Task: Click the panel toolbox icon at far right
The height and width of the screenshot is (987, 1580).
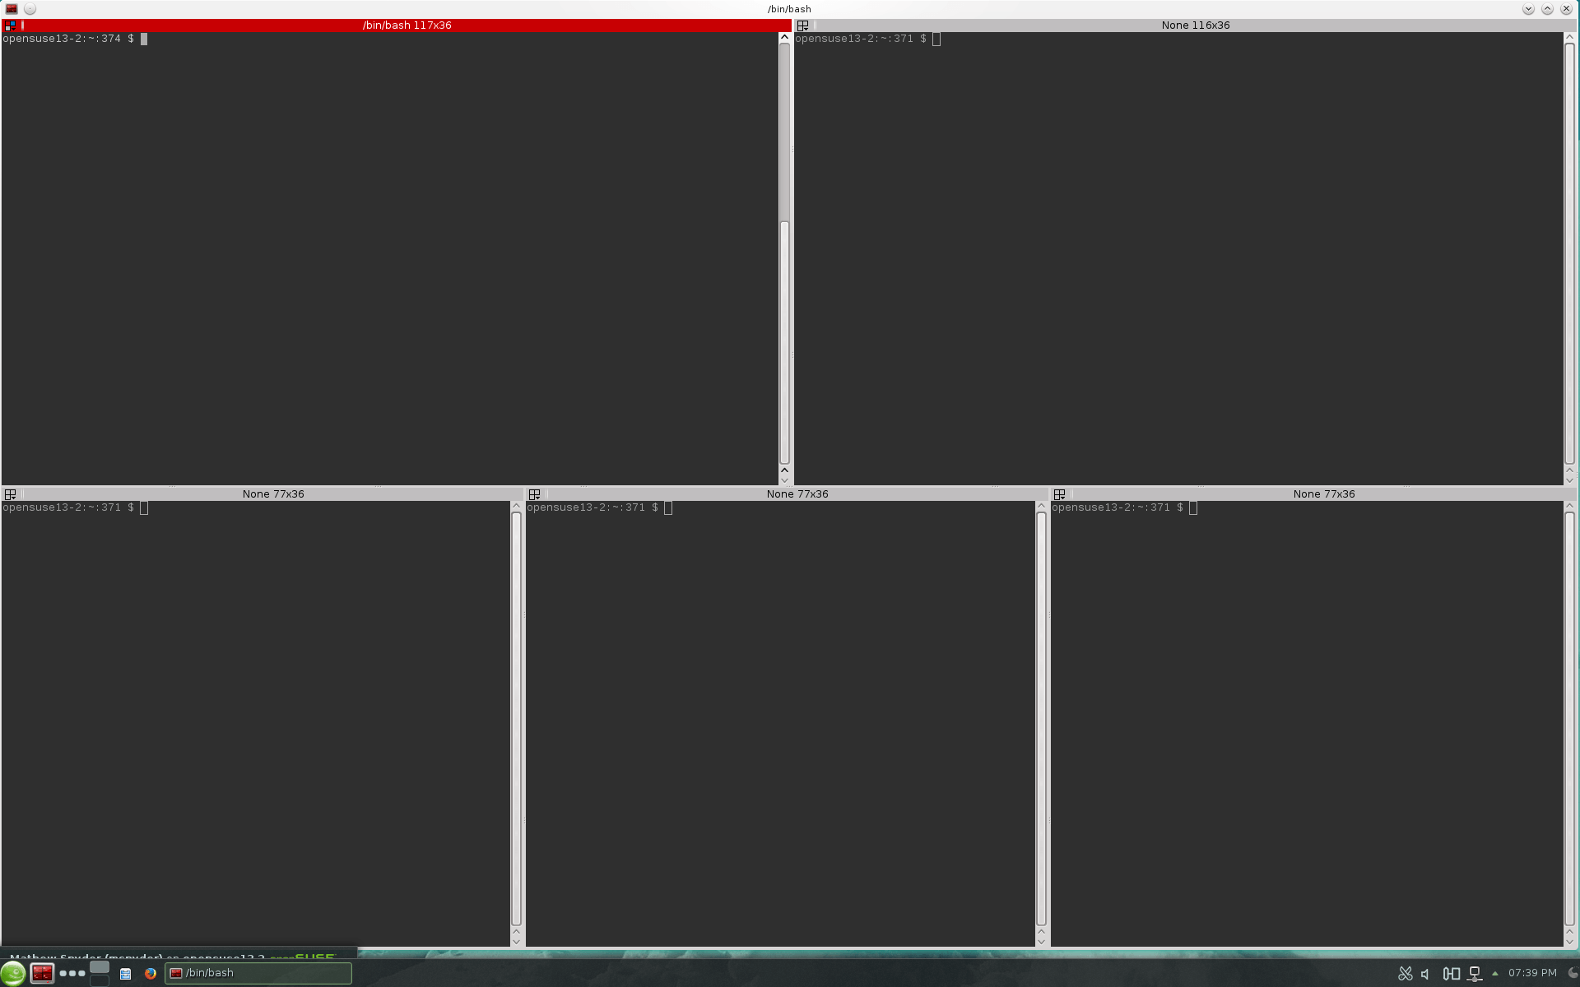Action: (x=1573, y=973)
